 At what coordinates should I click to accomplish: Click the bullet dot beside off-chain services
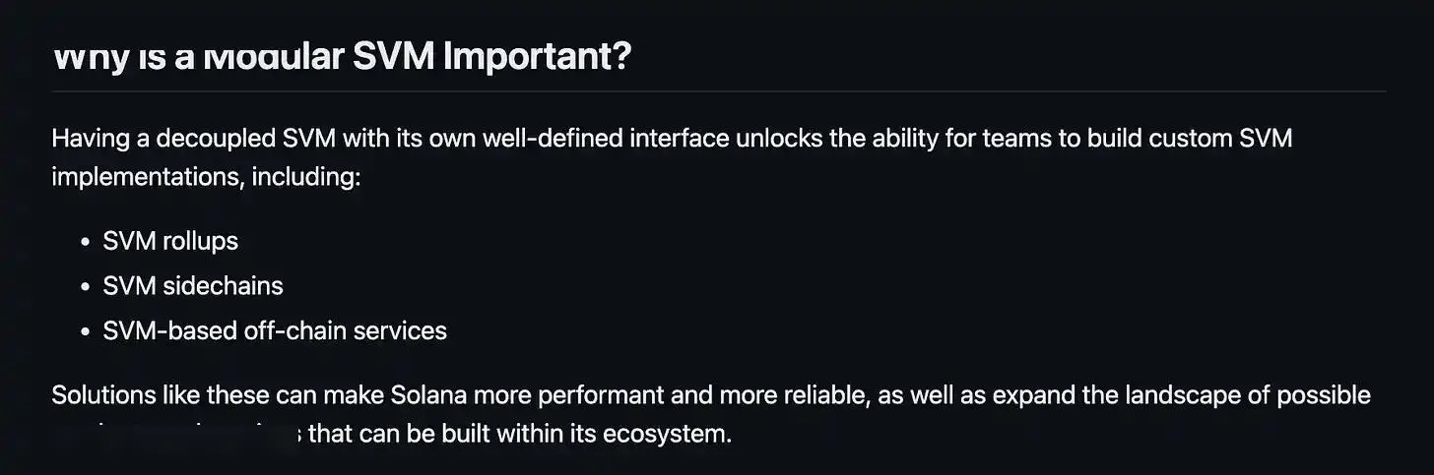click(x=86, y=331)
